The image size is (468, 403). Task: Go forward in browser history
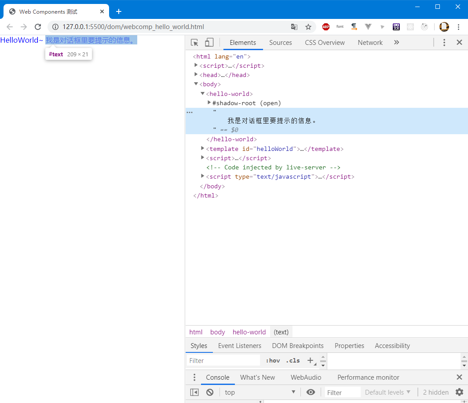click(24, 27)
